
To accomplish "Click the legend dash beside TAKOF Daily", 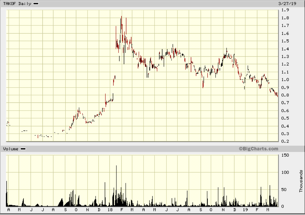I will click(36, 4).
